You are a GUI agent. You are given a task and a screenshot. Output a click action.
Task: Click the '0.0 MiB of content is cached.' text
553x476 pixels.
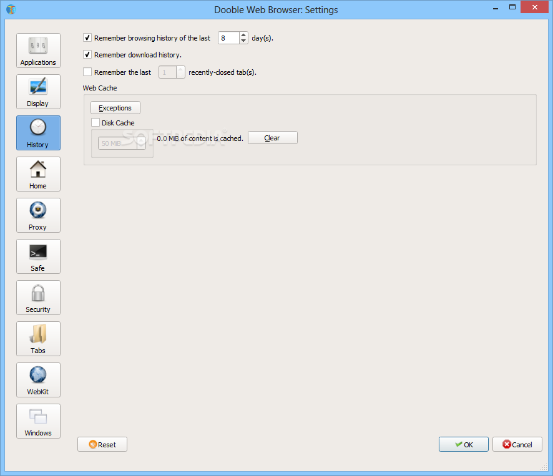200,138
